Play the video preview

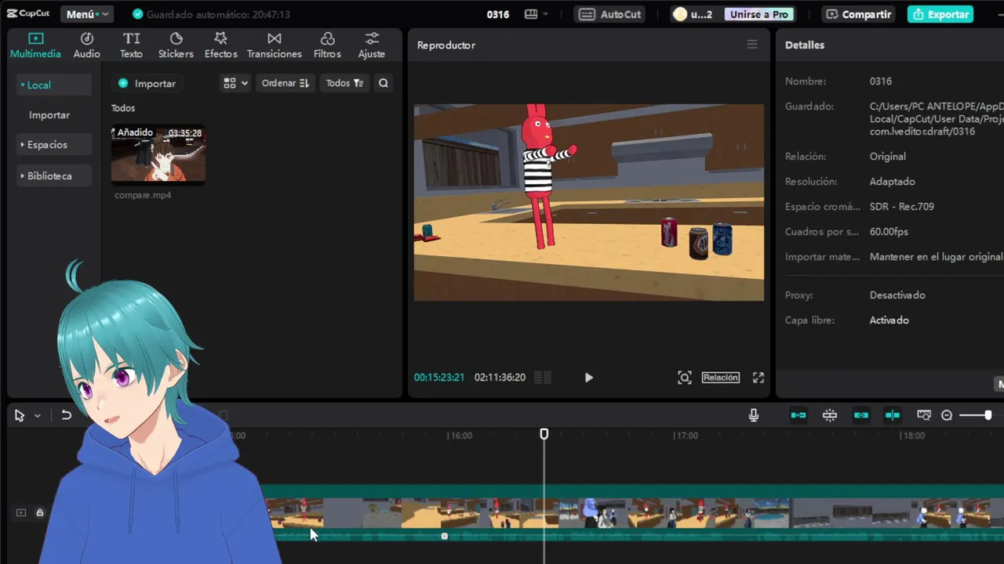tap(589, 378)
